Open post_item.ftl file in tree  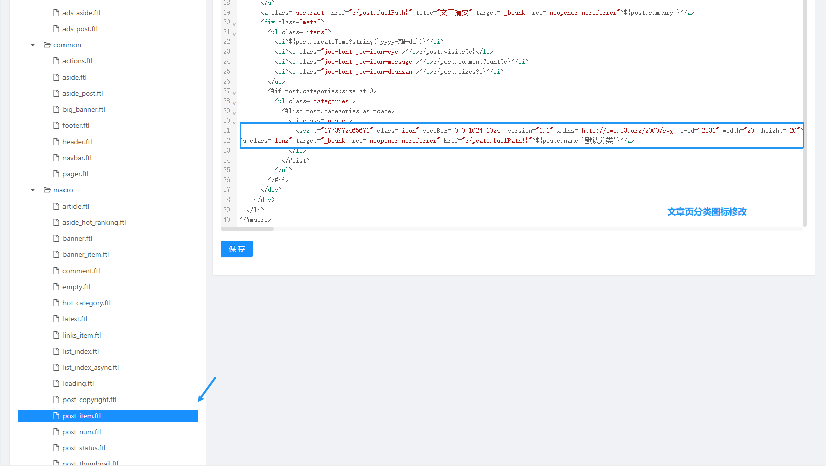coord(82,416)
